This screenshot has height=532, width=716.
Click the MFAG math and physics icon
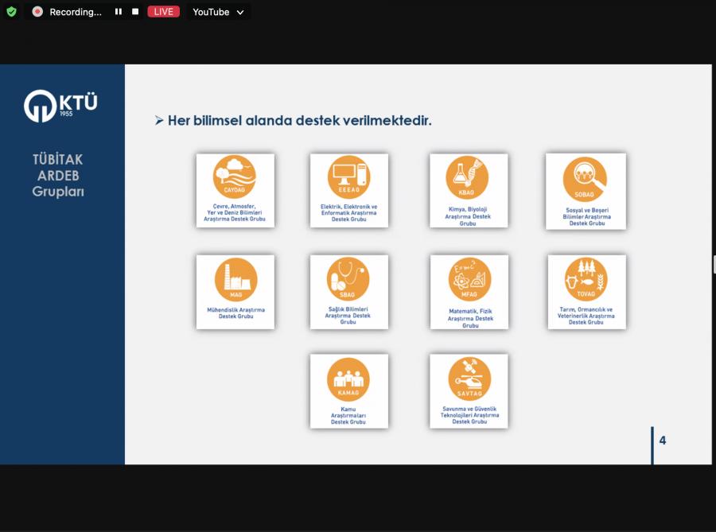[469, 279]
